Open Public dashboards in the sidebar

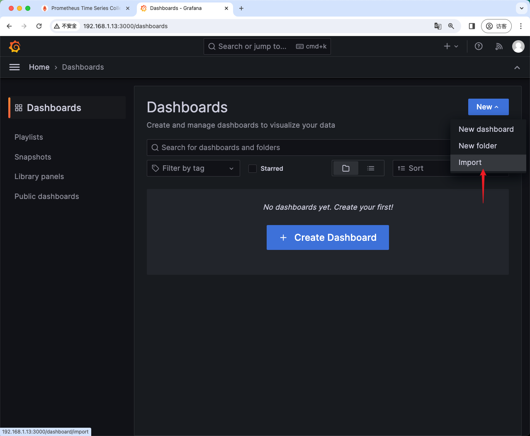[x=46, y=196]
